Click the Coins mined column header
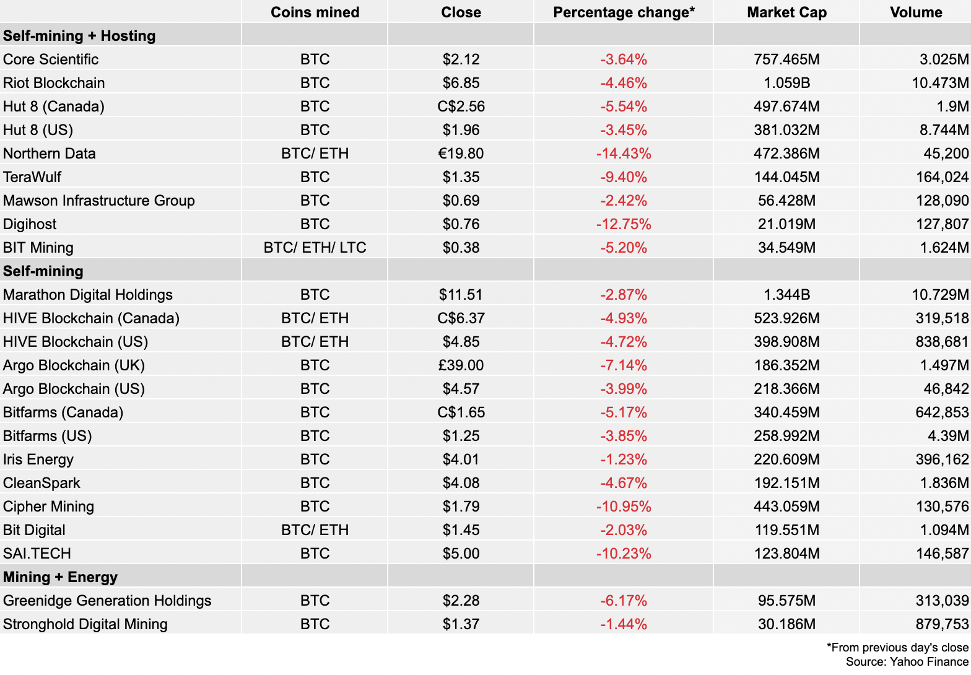The image size is (971, 675). click(315, 12)
